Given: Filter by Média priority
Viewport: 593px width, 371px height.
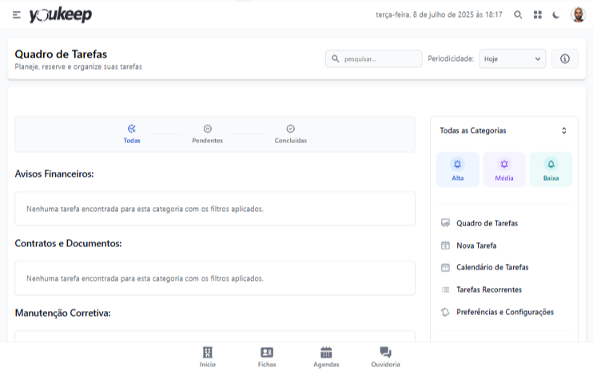Looking at the screenshot, I should click(x=504, y=170).
